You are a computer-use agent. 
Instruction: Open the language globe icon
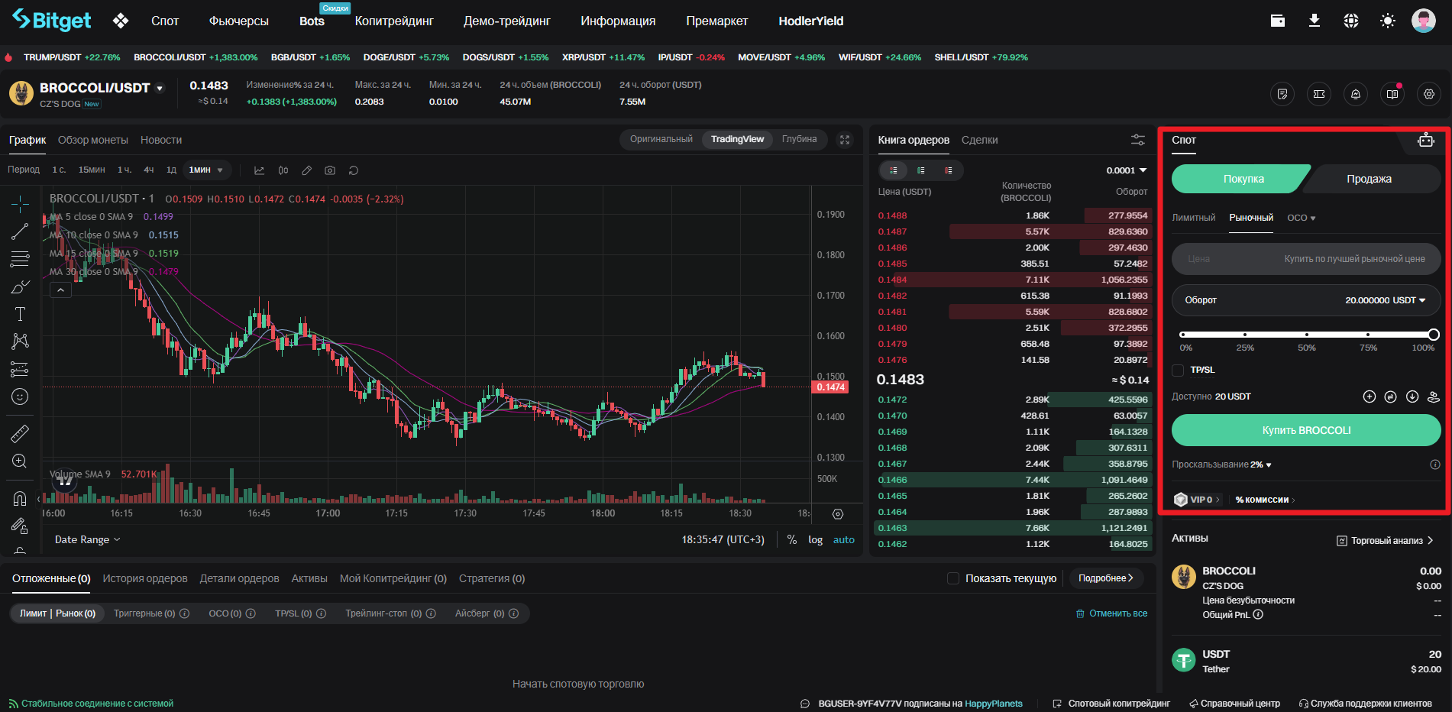tap(1351, 21)
